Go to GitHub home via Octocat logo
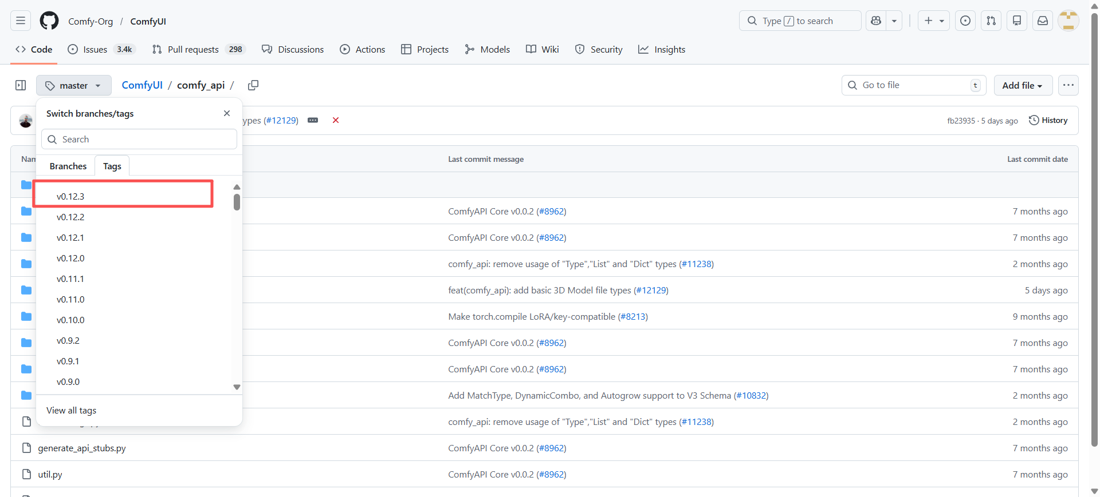1100x497 pixels. point(49,21)
